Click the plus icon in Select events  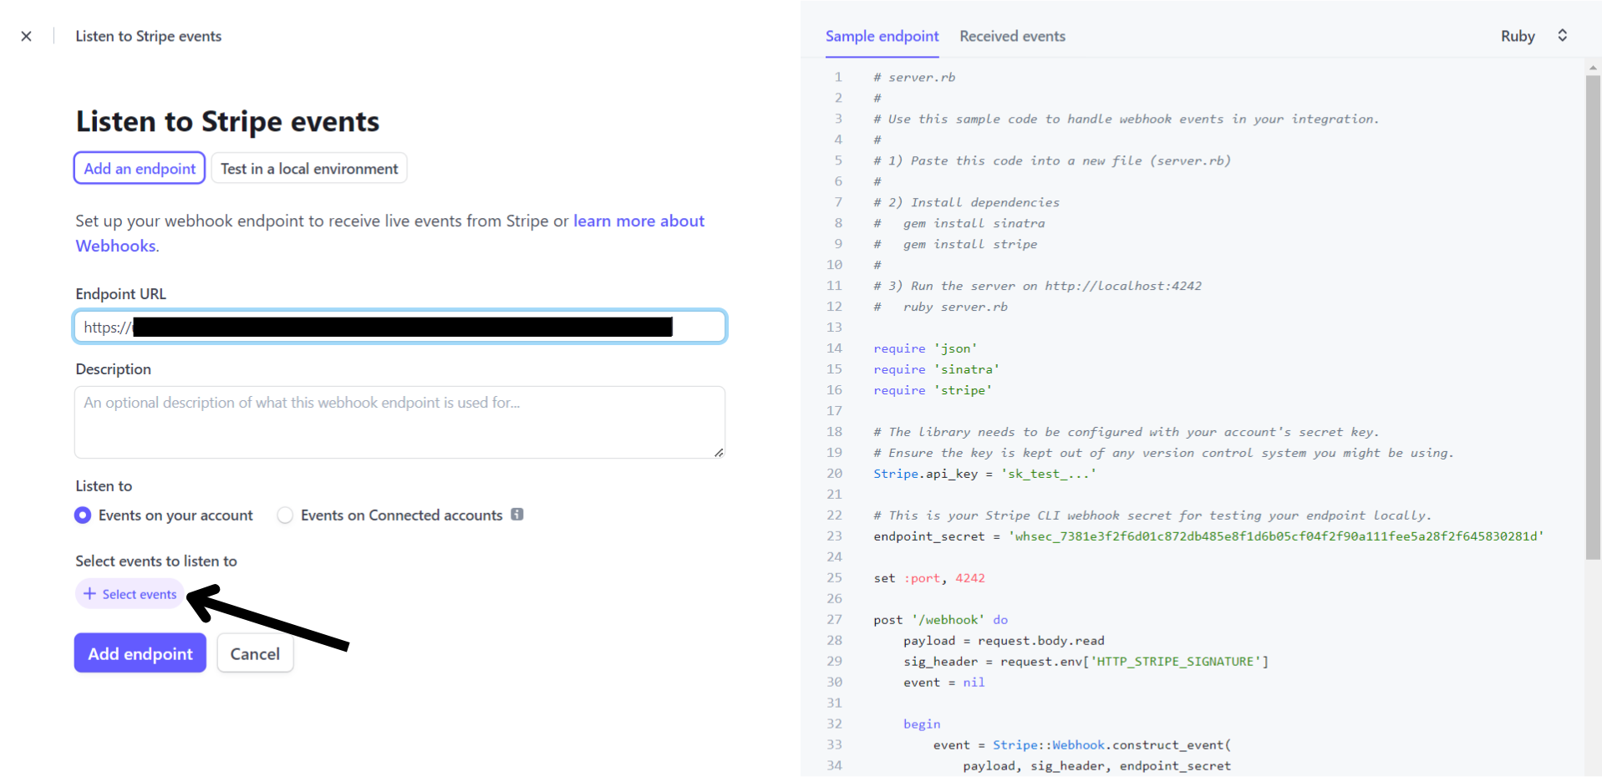(89, 594)
